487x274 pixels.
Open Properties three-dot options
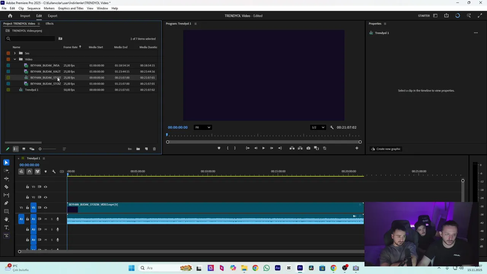476,33
